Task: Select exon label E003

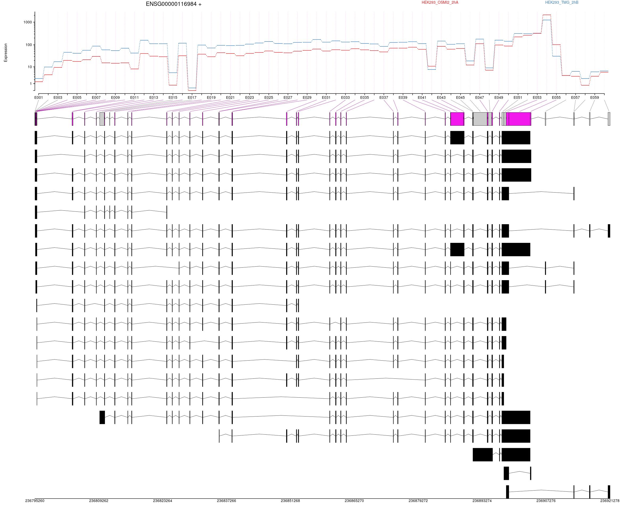Action: (x=58, y=97)
